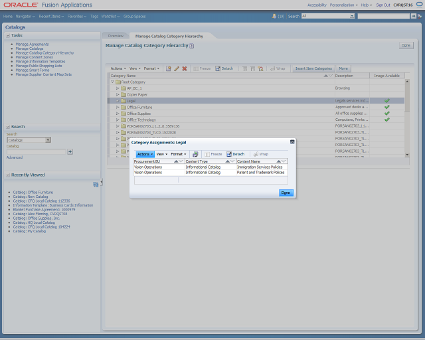The image size is (425, 340).
Task: Click scrollbar down arrow of category table
Action: pos(407,155)
